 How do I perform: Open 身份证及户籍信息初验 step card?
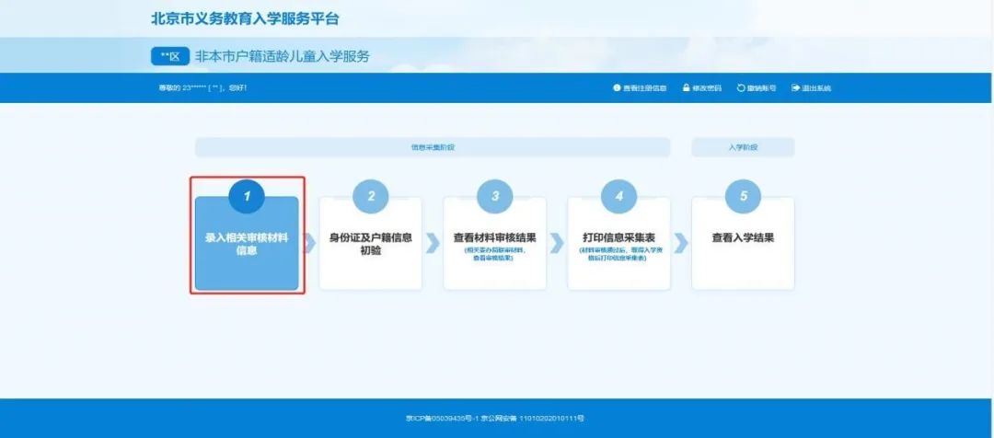tap(371, 245)
